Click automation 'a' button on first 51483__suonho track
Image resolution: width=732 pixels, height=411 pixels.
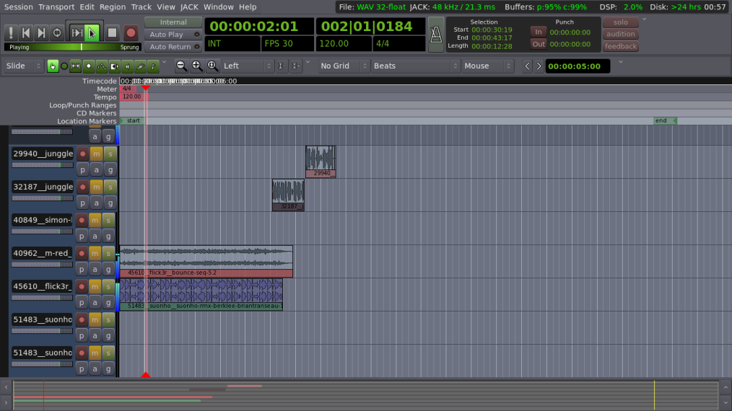tap(95, 335)
